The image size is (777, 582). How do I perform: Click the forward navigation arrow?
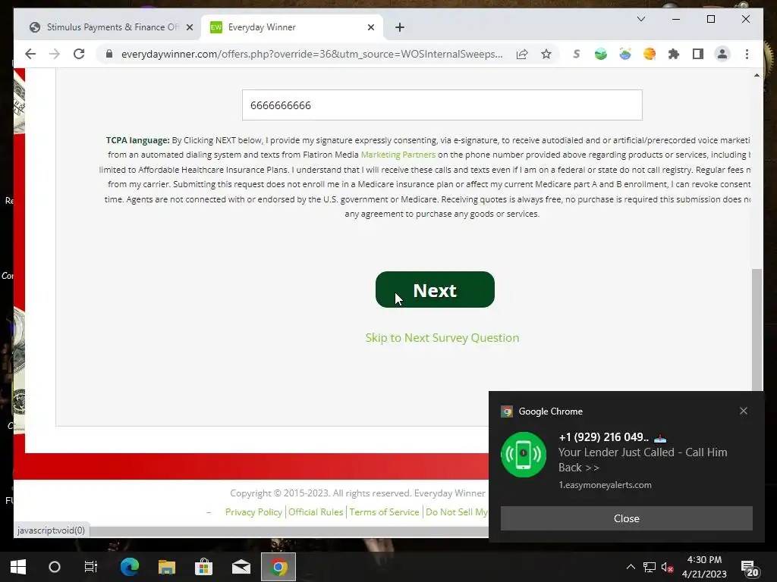[x=55, y=54]
